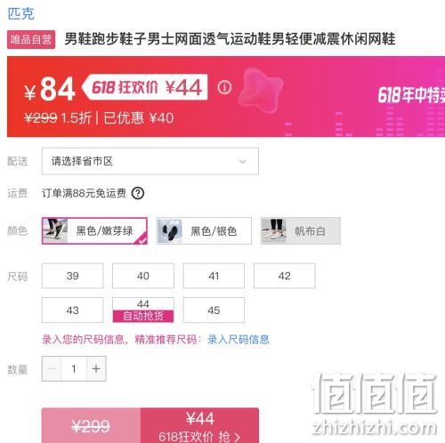This screenshot has height=443, width=445.
Task: Expand region list via chevron arrow
Action: (243, 162)
